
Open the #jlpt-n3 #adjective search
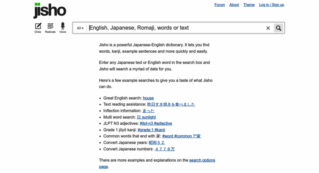pos(156,124)
